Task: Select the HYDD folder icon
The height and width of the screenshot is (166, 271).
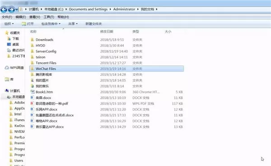Action: pos(33,46)
